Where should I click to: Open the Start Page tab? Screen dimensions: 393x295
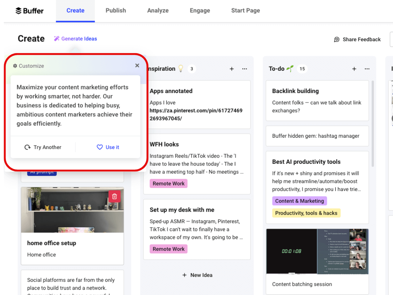(245, 10)
